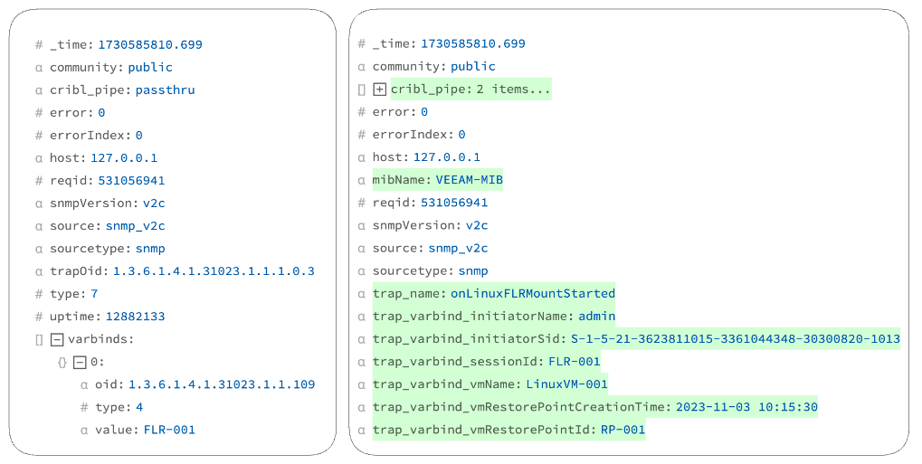922x464 pixels.
Task: Select the onLinuxFLRMountStarted trap name value
Action: click(x=532, y=294)
